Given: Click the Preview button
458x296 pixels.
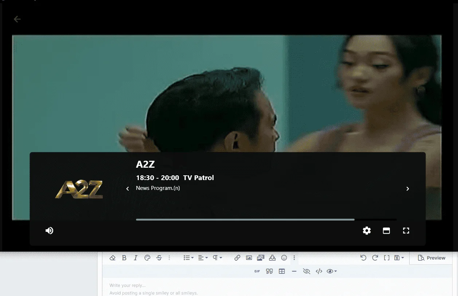Looking at the screenshot, I should [x=432, y=258].
